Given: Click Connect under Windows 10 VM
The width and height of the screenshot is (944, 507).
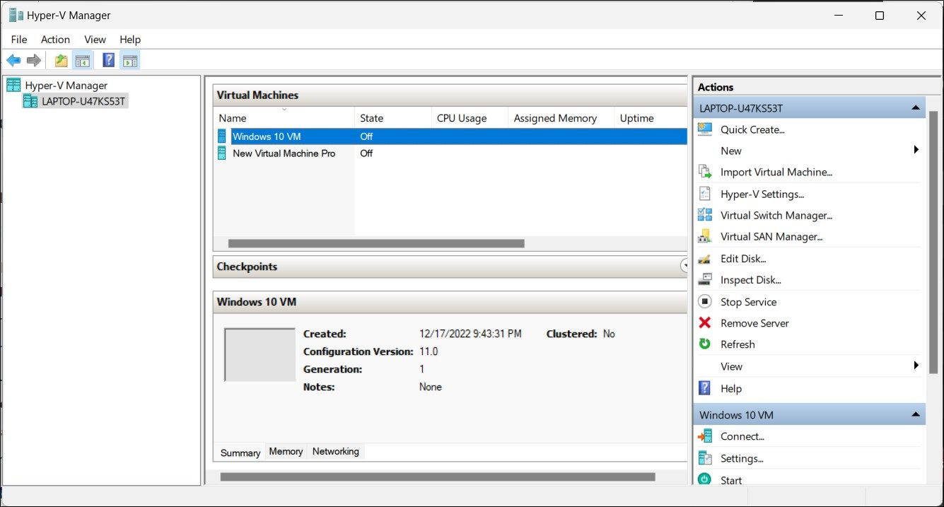Looking at the screenshot, I should pos(742,436).
